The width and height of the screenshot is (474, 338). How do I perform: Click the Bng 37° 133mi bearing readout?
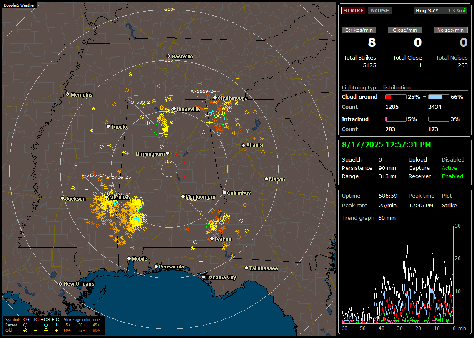pyautogui.click(x=441, y=10)
